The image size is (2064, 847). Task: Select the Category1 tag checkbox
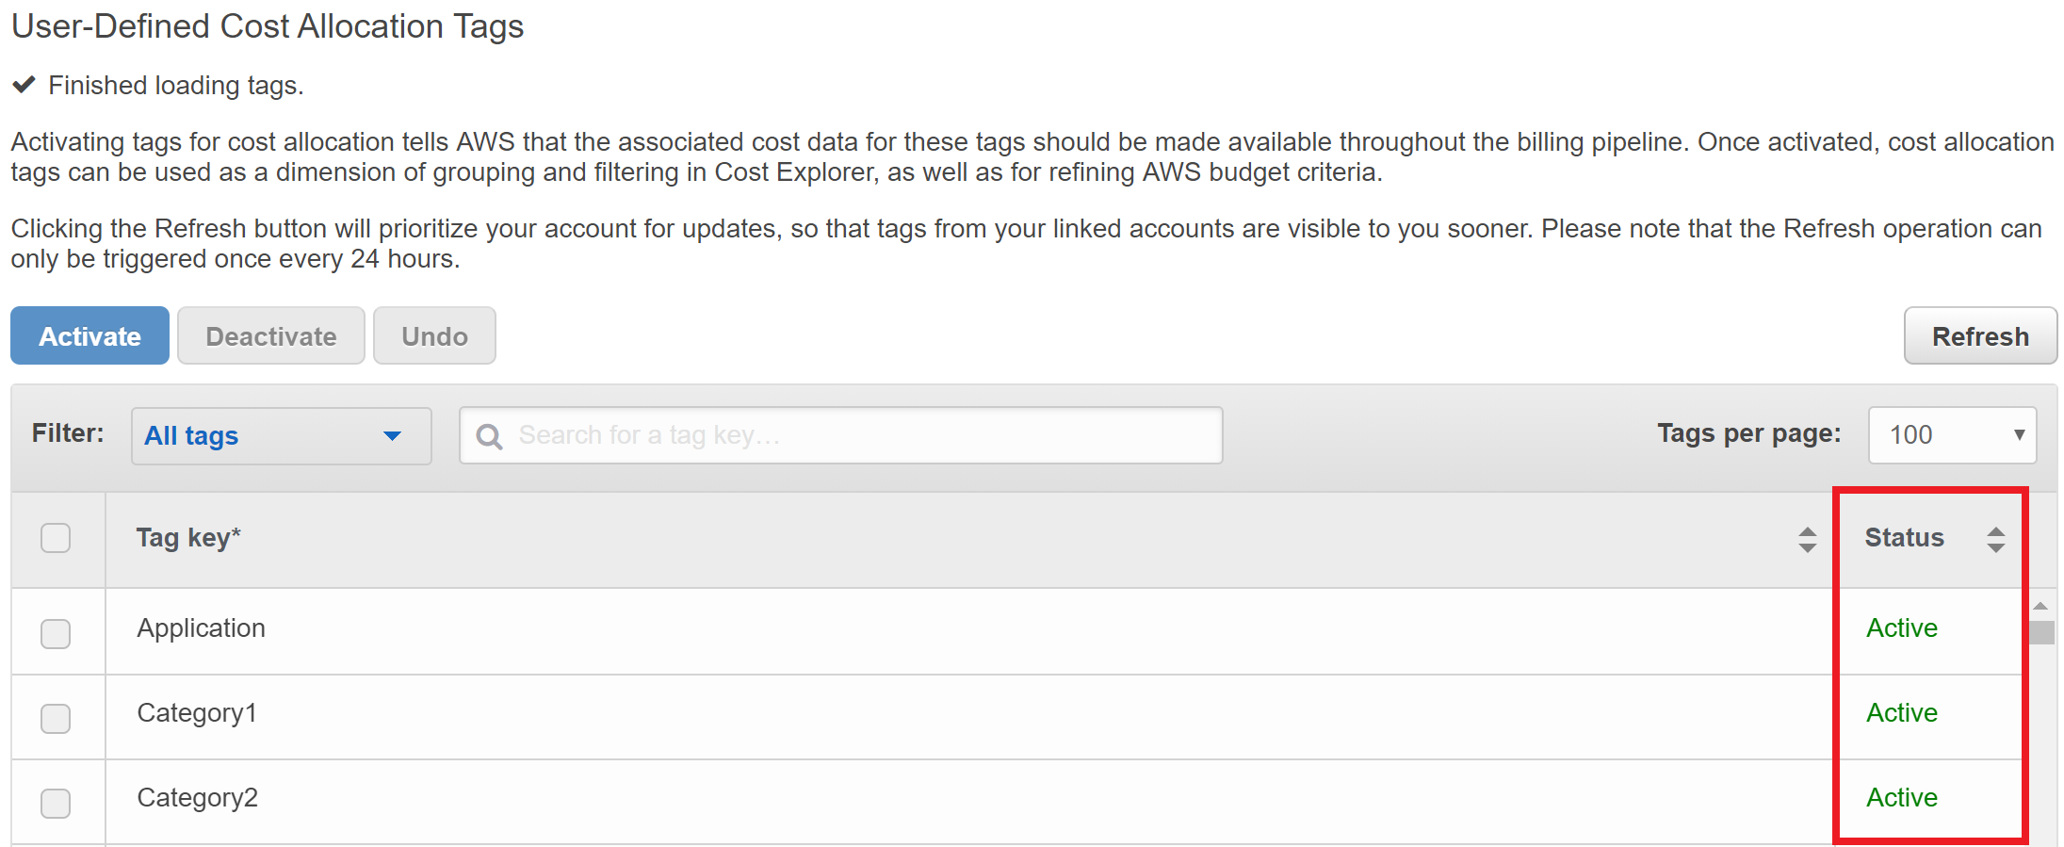pos(56,718)
